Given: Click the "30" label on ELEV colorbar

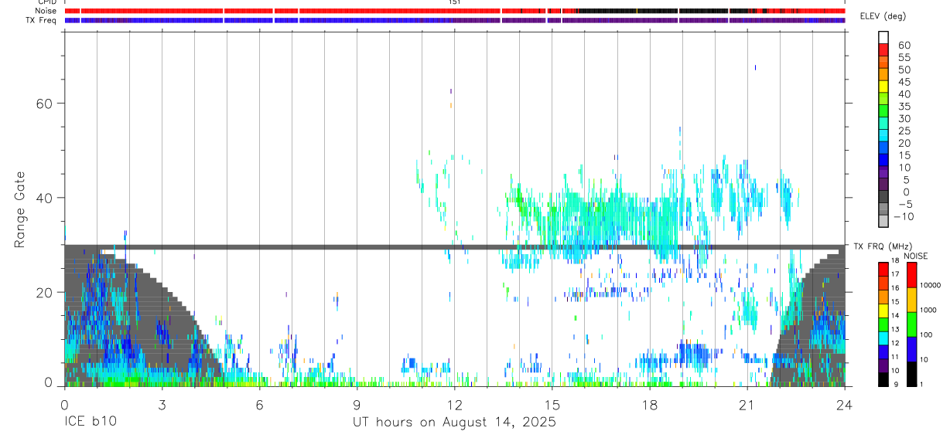Looking at the screenshot, I should pyautogui.click(x=904, y=118).
